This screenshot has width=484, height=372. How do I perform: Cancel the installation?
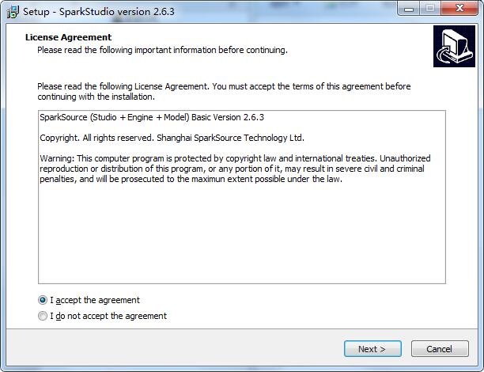pyautogui.click(x=439, y=349)
